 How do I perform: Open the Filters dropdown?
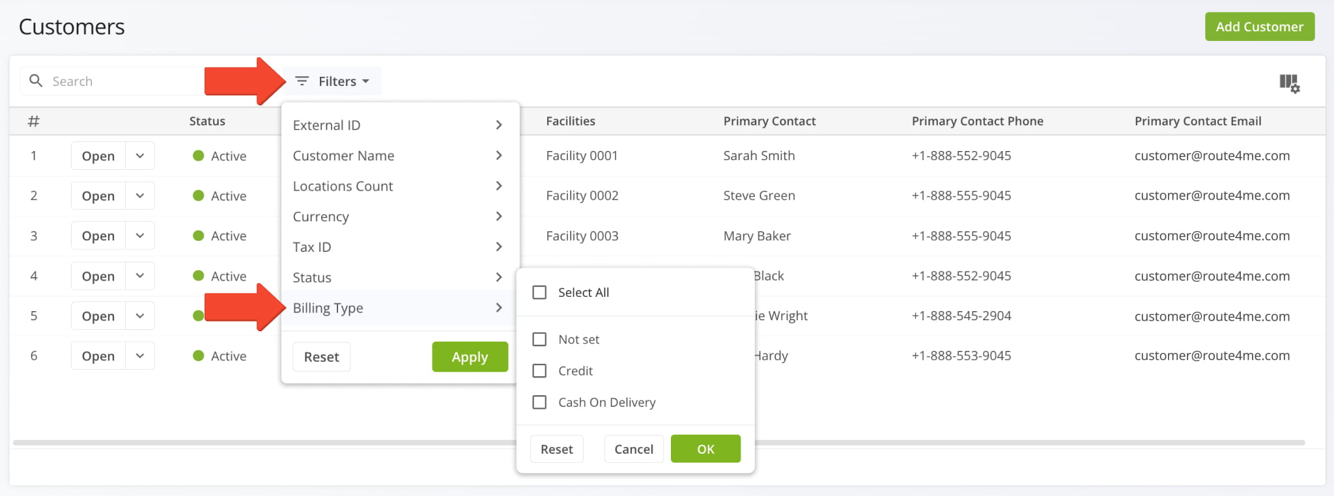(332, 81)
